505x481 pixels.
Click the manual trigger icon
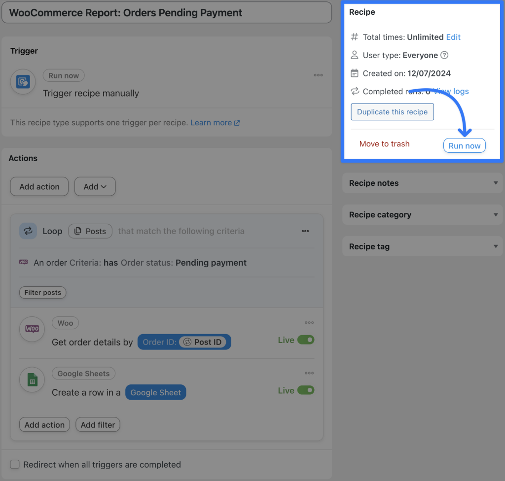click(23, 82)
